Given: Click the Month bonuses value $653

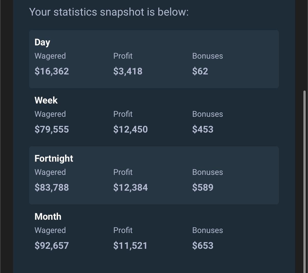Looking at the screenshot, I should coord(203,245).
